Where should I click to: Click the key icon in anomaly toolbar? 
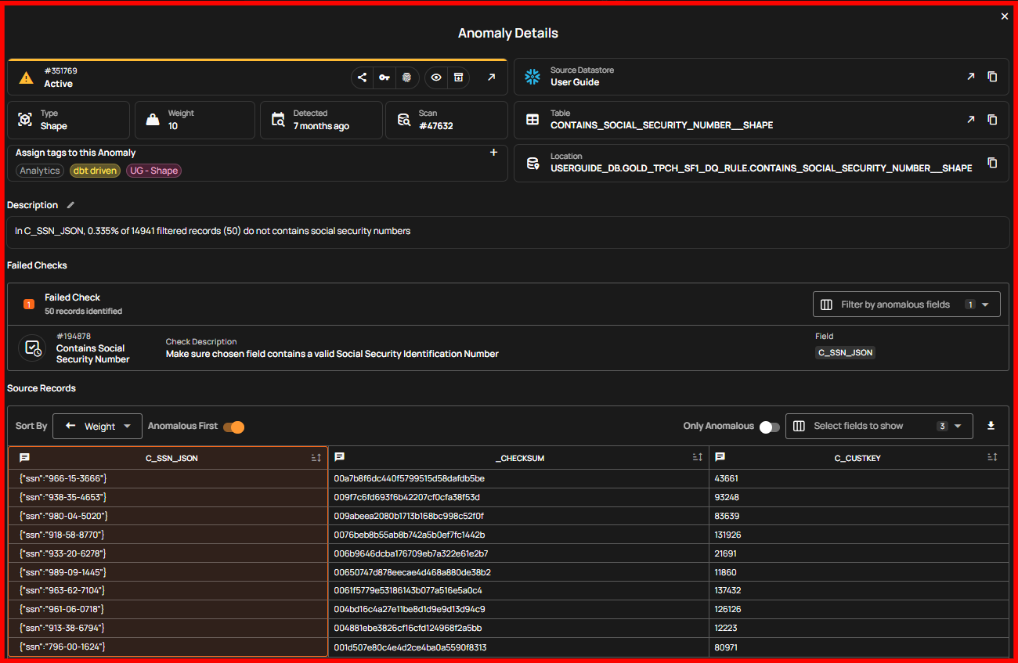[x=384, y=77]
